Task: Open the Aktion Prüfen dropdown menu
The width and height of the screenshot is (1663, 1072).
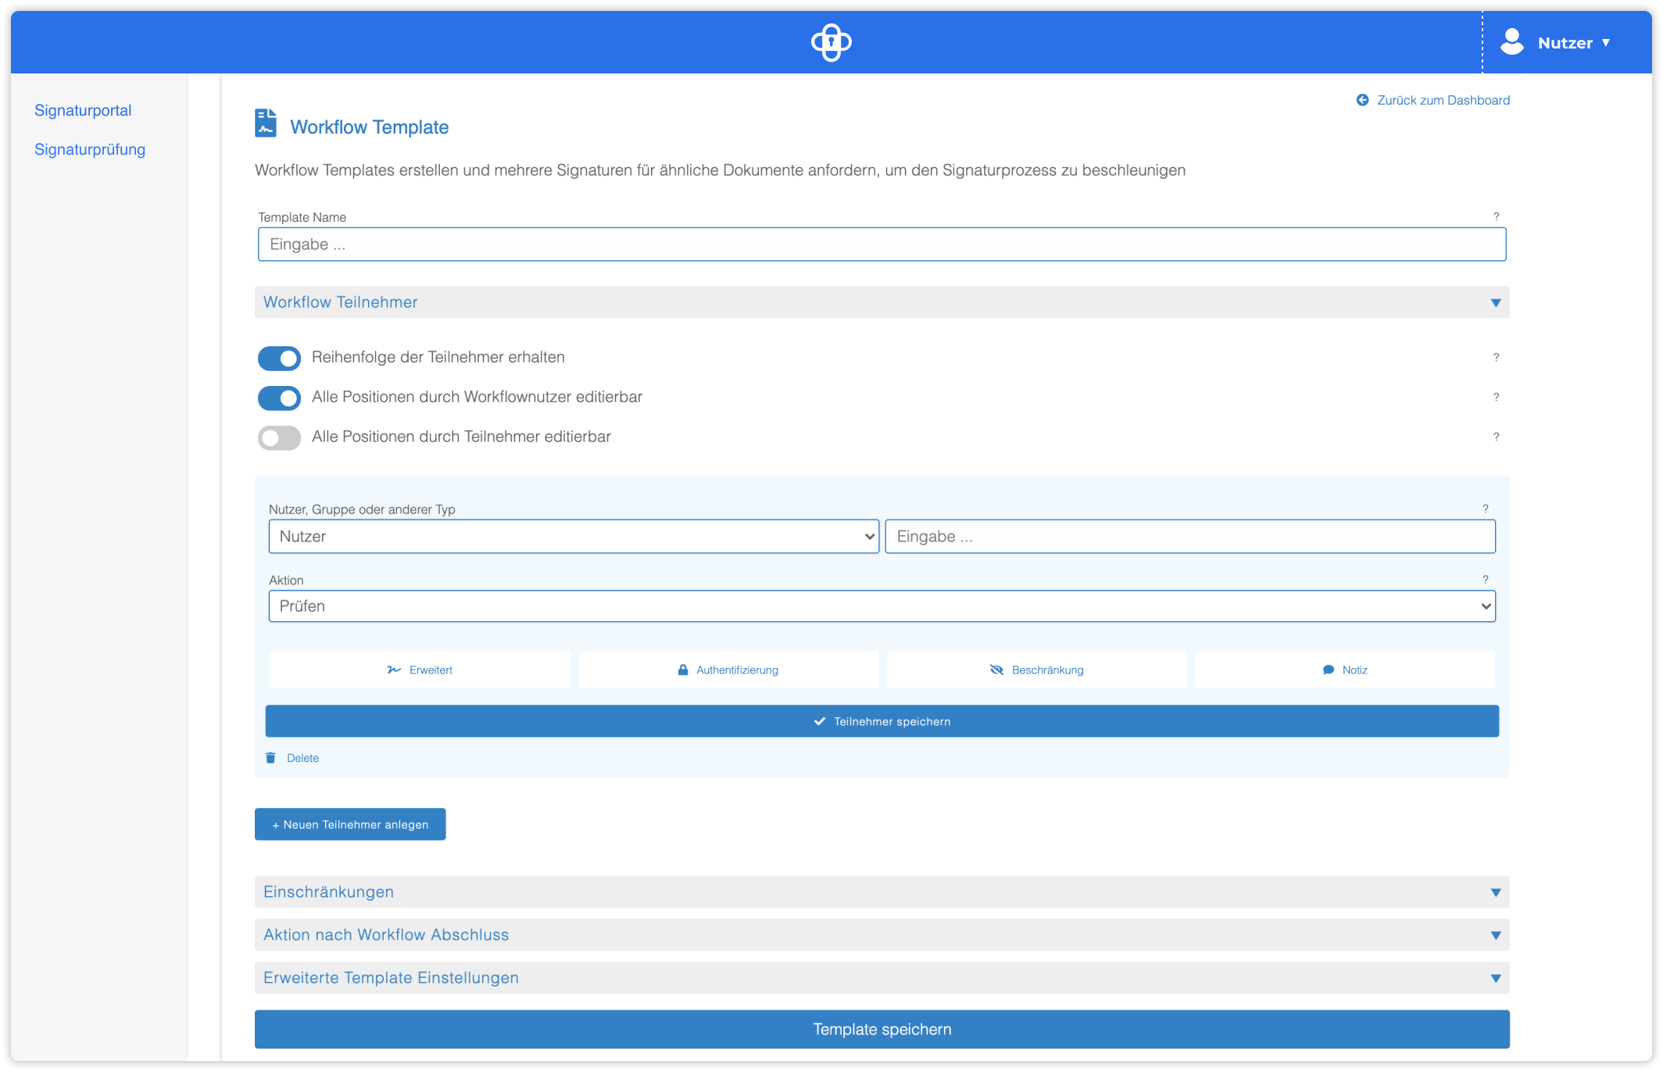Action: tap(882, 606)
